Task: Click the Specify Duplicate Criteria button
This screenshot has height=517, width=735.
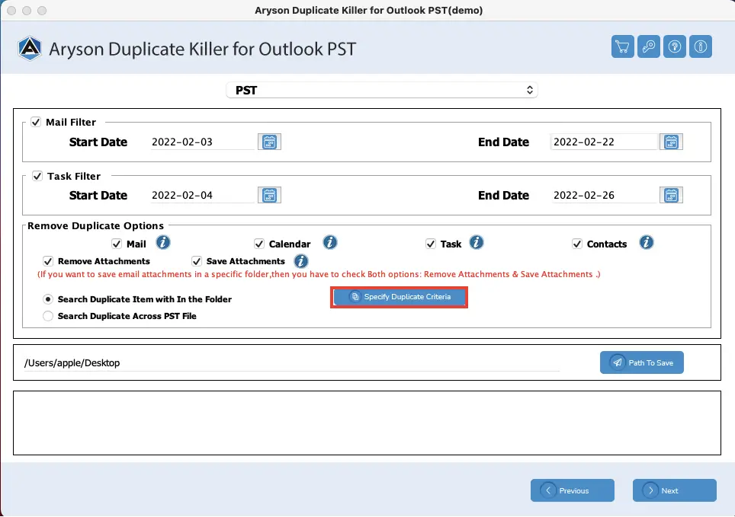Action: coord(400,297)
